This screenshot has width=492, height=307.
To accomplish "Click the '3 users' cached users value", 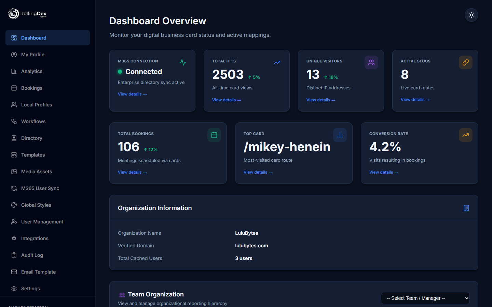I will point(244,258).
